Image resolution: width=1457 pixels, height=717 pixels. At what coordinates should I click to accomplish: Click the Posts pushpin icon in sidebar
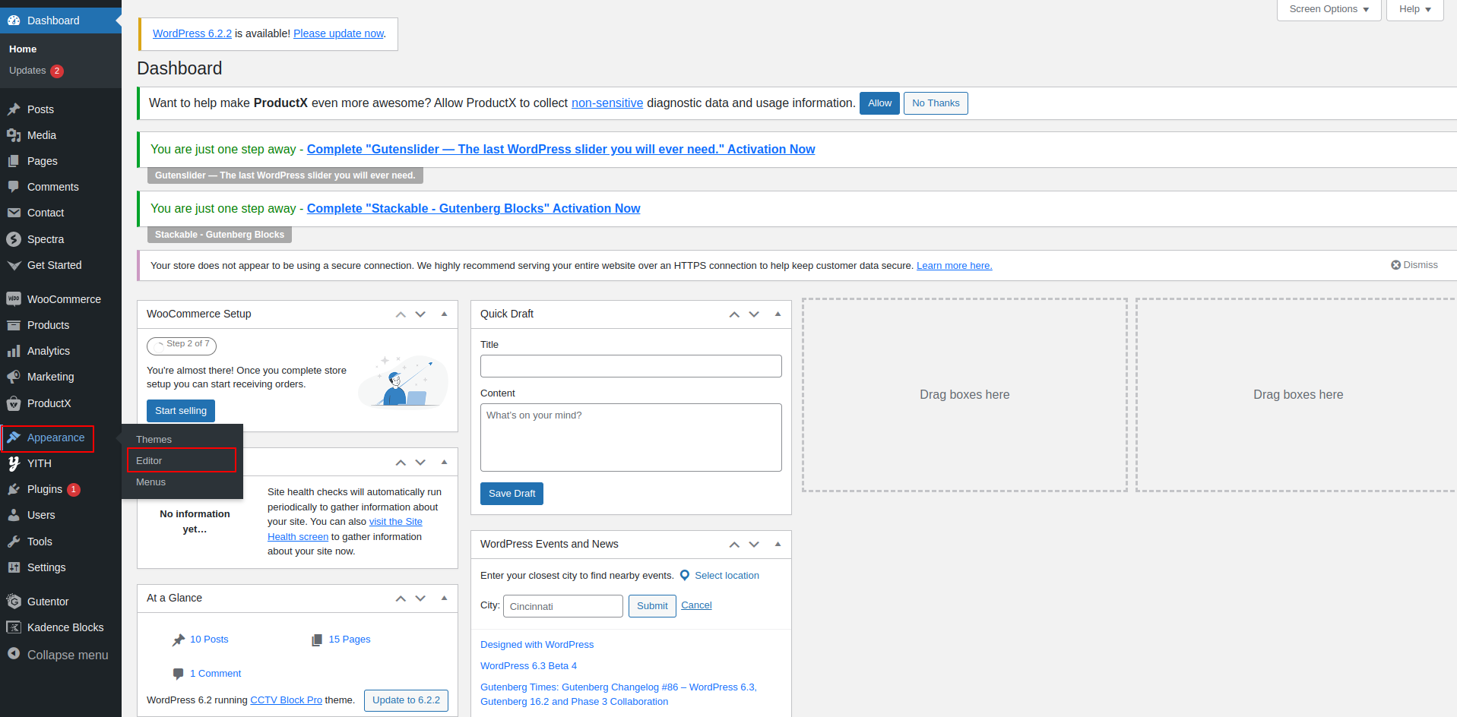pos(14,109)
